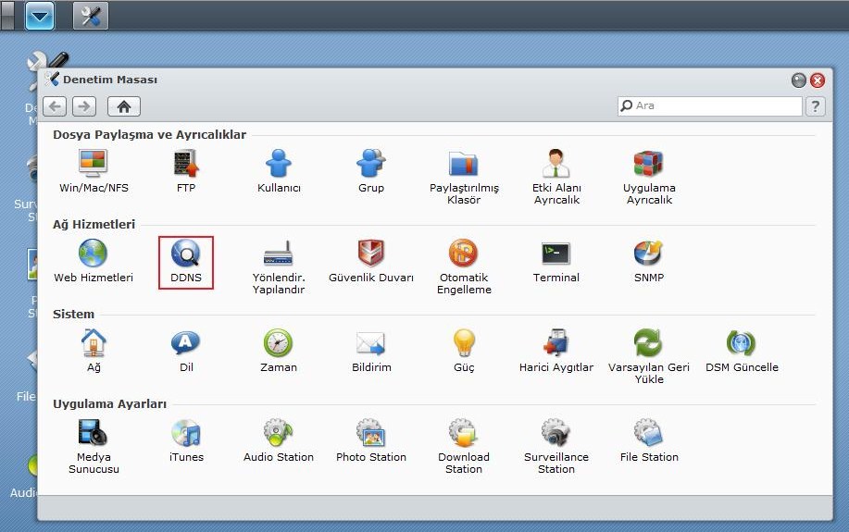Click the help question mark button
Screen dimensions: 849x532
click(x=815, y=106)
